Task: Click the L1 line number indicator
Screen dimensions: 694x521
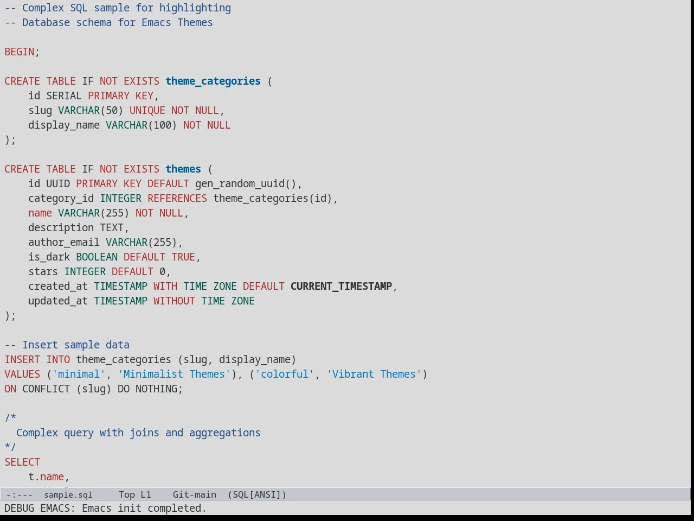Action: (146, 495)
